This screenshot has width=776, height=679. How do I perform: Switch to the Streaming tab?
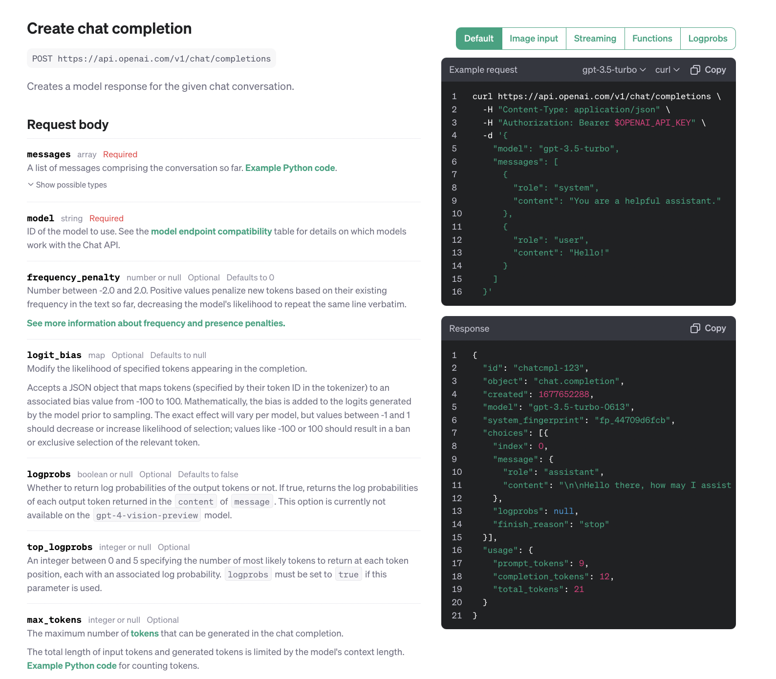pos(595,39)
